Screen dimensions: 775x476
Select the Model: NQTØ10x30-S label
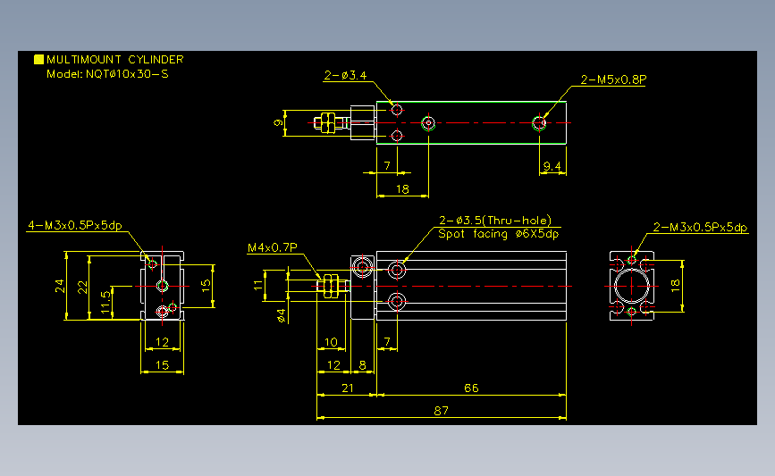107,74
